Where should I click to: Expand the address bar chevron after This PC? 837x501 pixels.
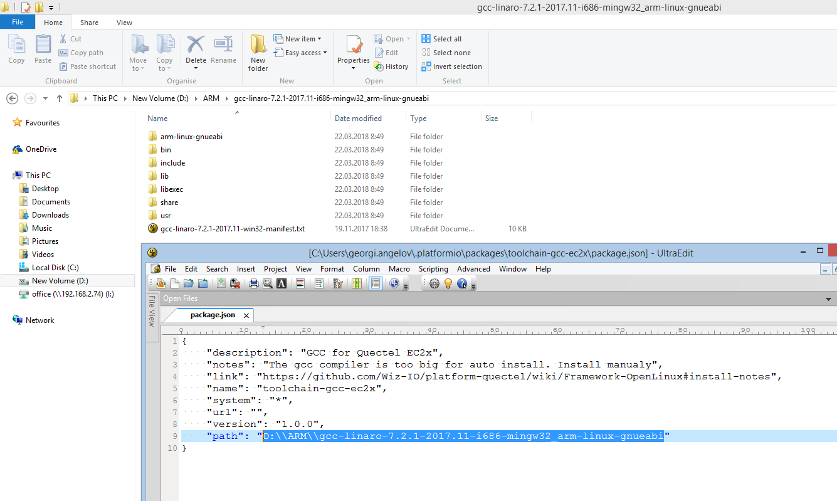point(125,98)
